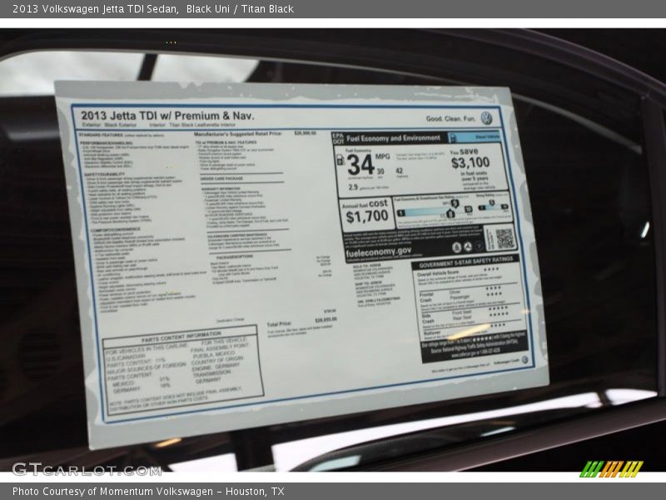Screen dimensions: 666x500
Task: Click the EPA DOT badge on fuel label
Action: click(337, 137)
